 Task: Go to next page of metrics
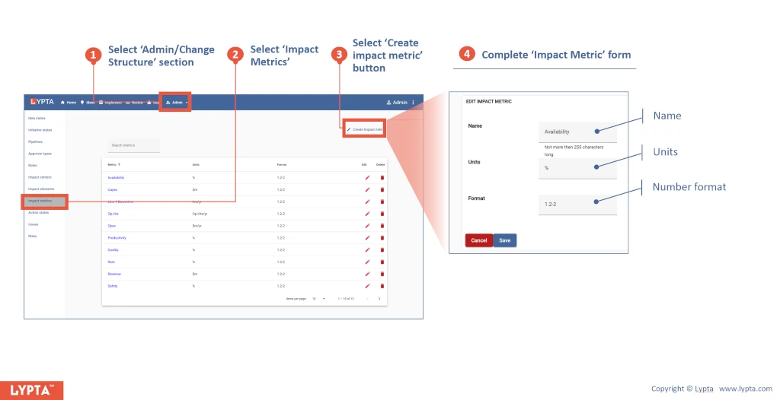[x=379, y=299]
